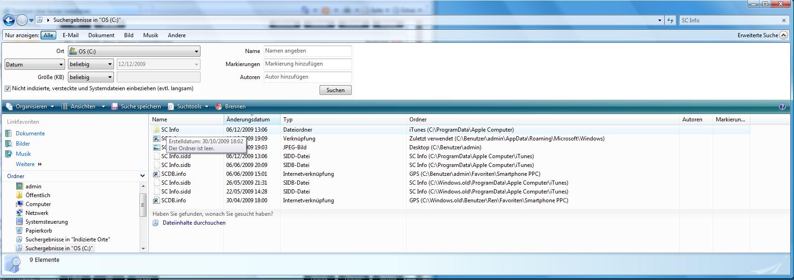Toggle the include hidden system files checkbox
Image resolution: width=794 pixels, height=280 pixels.
[x=7, y=88]
